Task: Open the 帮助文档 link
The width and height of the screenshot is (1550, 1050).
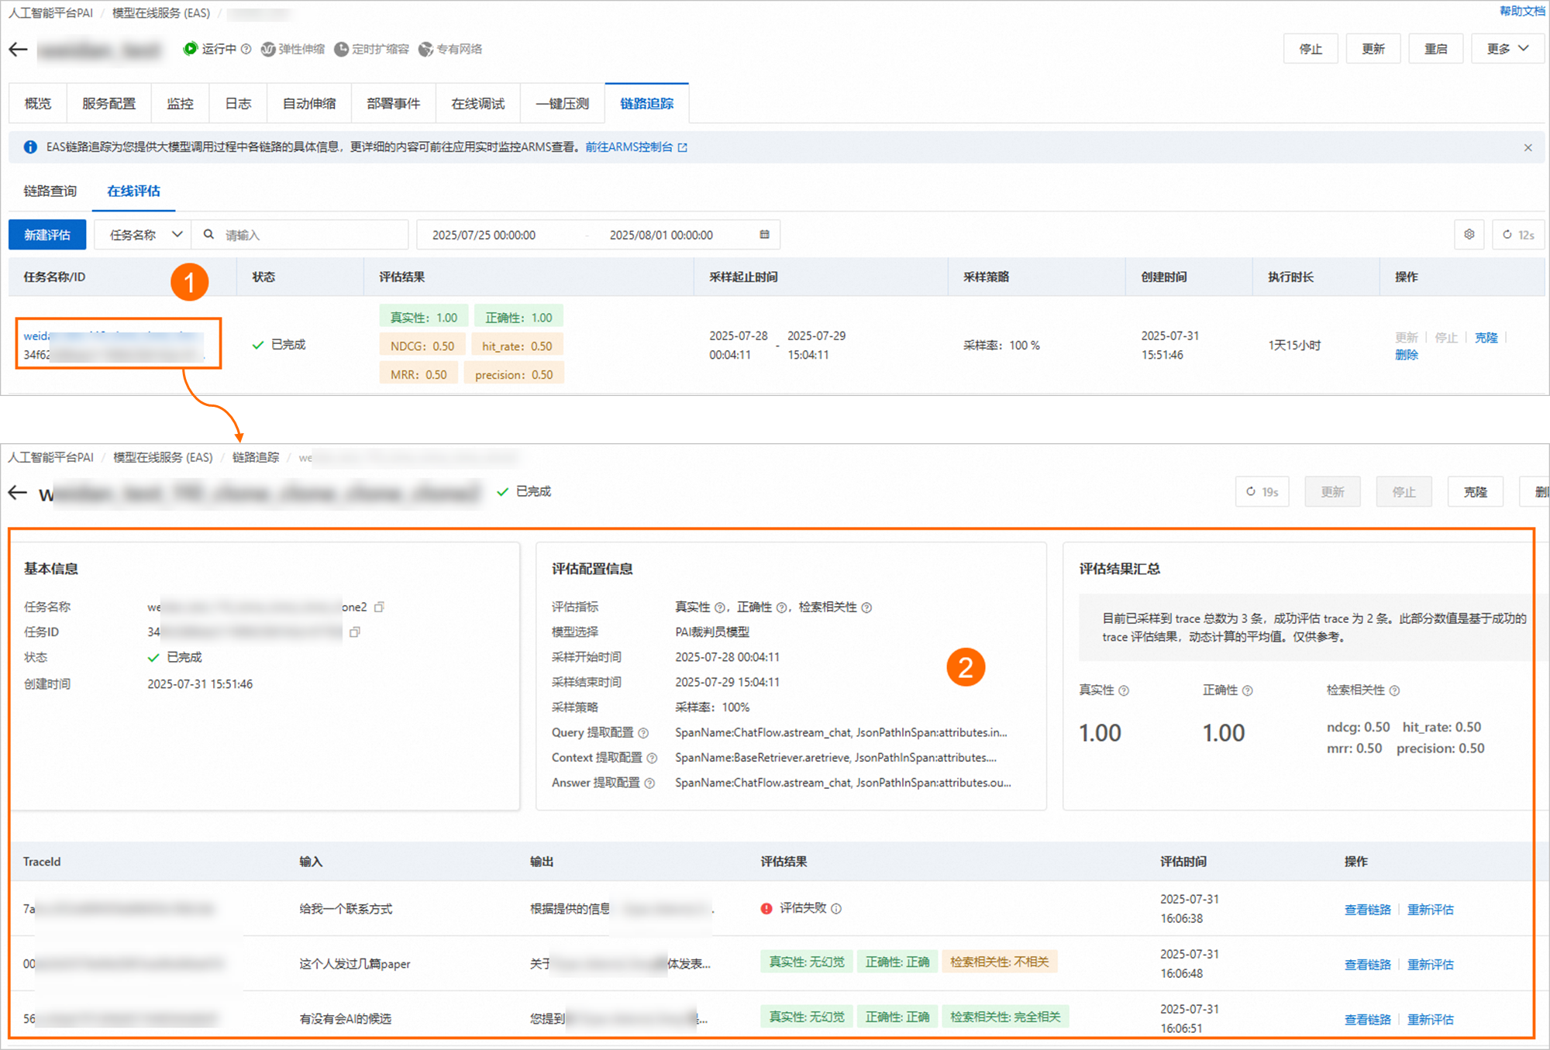Action: pyautogui.click(x=1522, y=11)
